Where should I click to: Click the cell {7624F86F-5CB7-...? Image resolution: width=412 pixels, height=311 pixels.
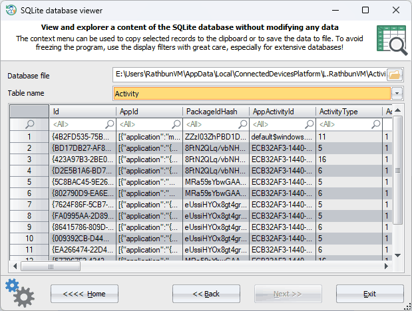point(83,205)
